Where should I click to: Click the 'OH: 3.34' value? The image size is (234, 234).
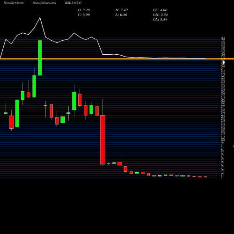click(x=160, y=15)
